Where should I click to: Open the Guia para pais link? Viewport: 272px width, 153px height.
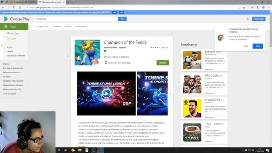(x=9, y=93)
